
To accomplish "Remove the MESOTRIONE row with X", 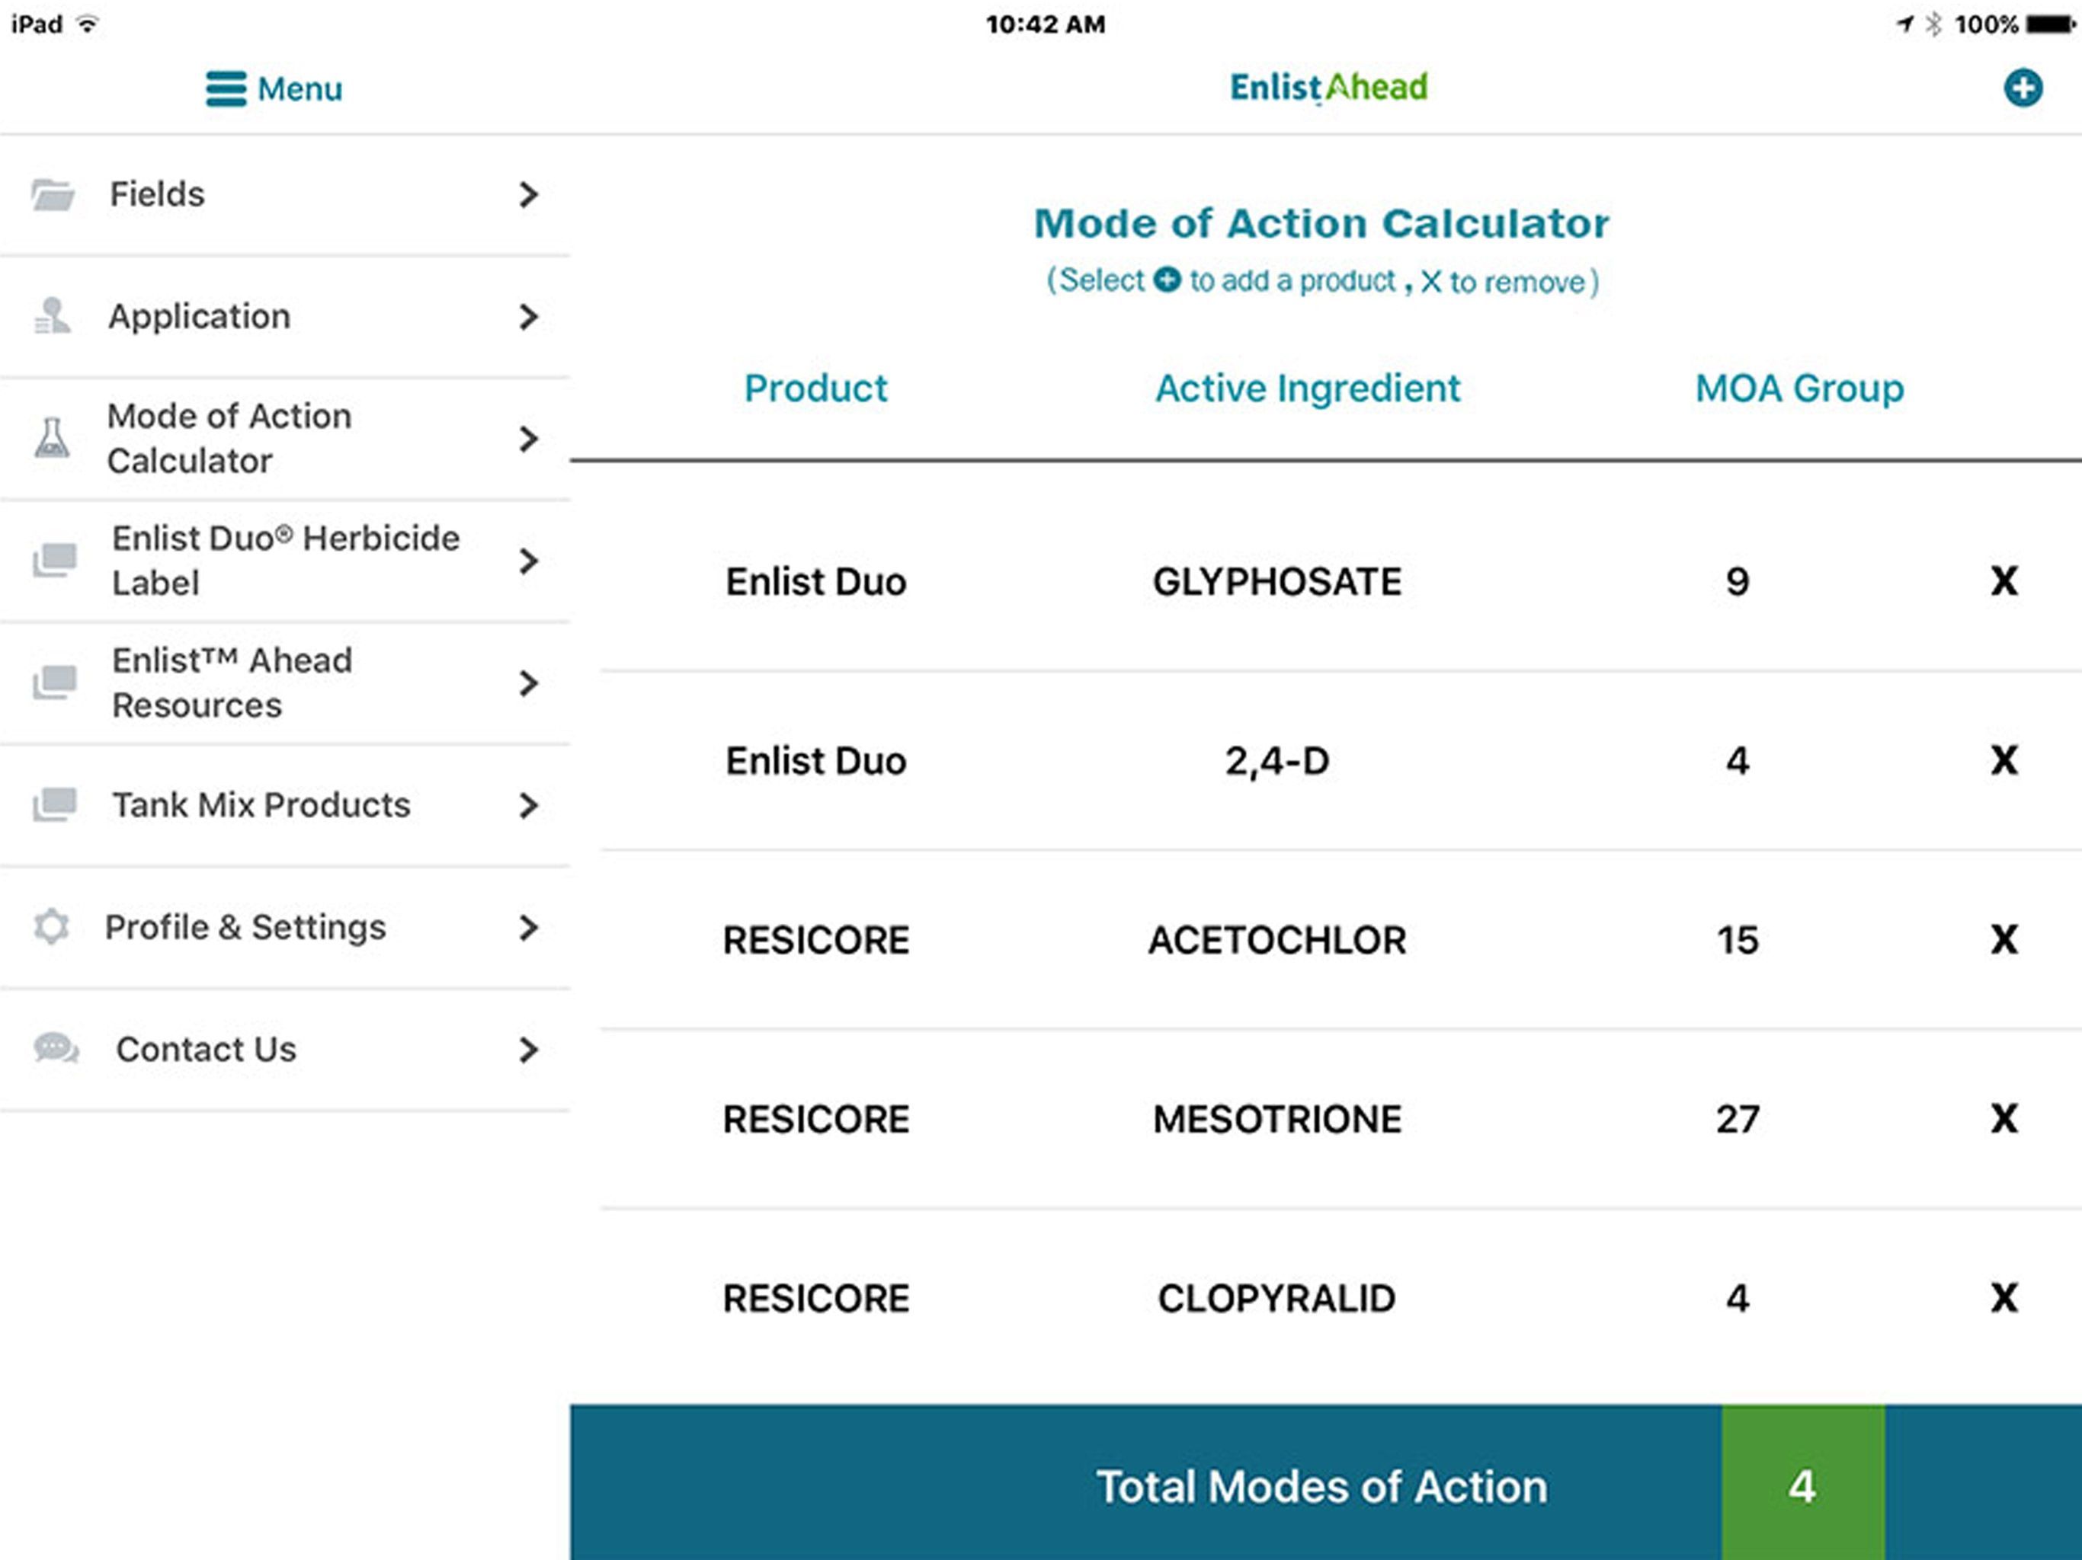I will (2005, 1119).
